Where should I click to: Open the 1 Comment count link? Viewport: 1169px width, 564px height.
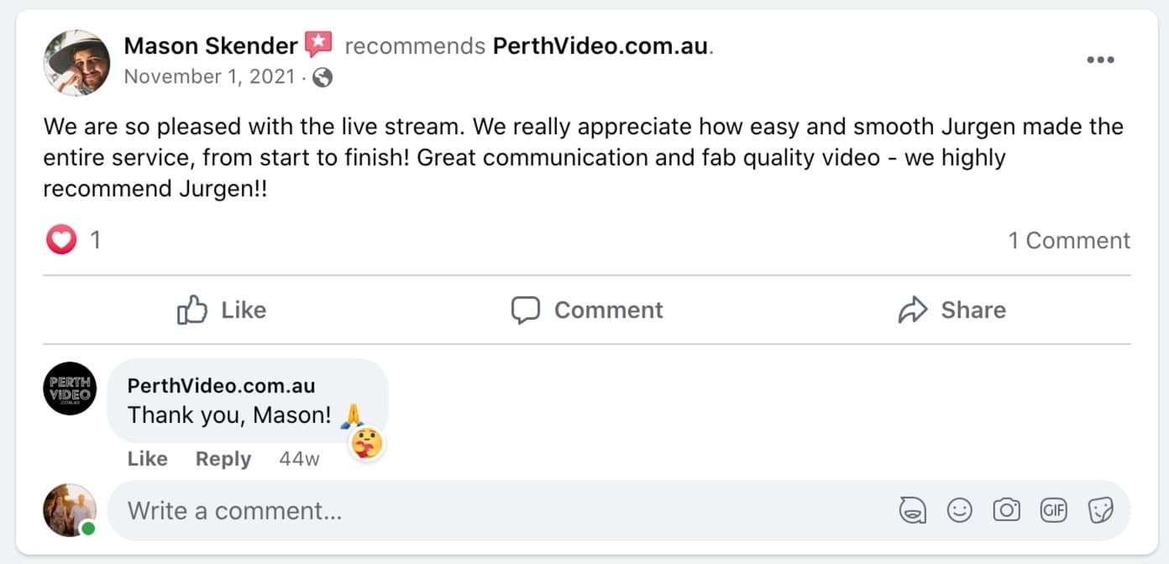[x=1069, y=241]
